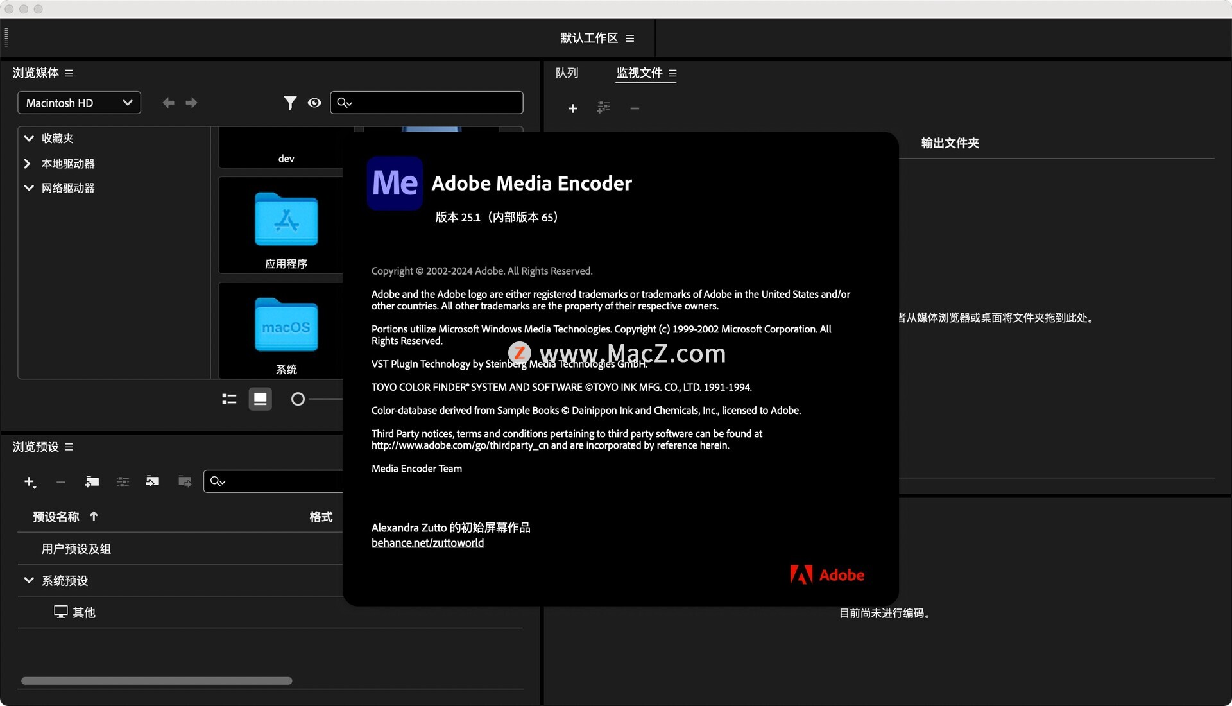Viewport: 1232px width, 706px height.
Task: Collapse the 收藏夹 favorites tree
Action: pos(29,138)
